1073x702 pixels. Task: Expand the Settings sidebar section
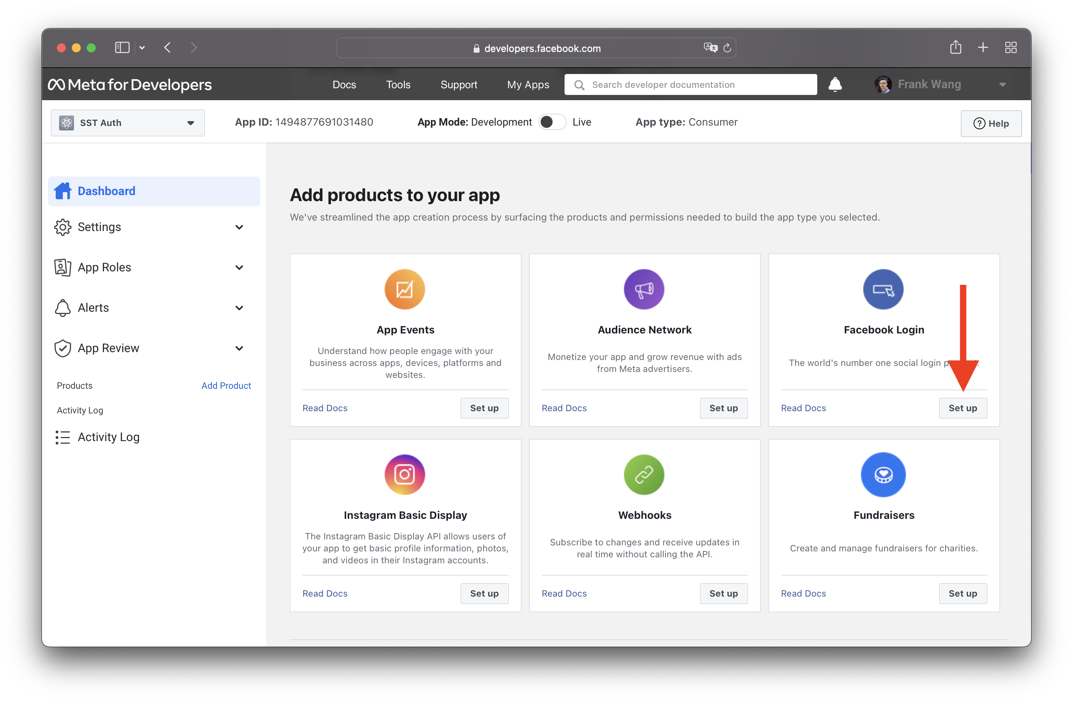coord(239,227)
